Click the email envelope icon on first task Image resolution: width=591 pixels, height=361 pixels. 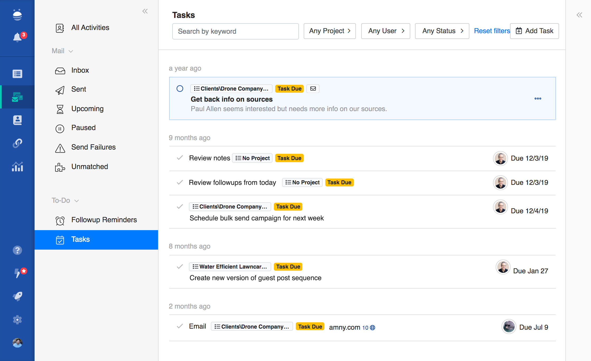click(313, 89)
